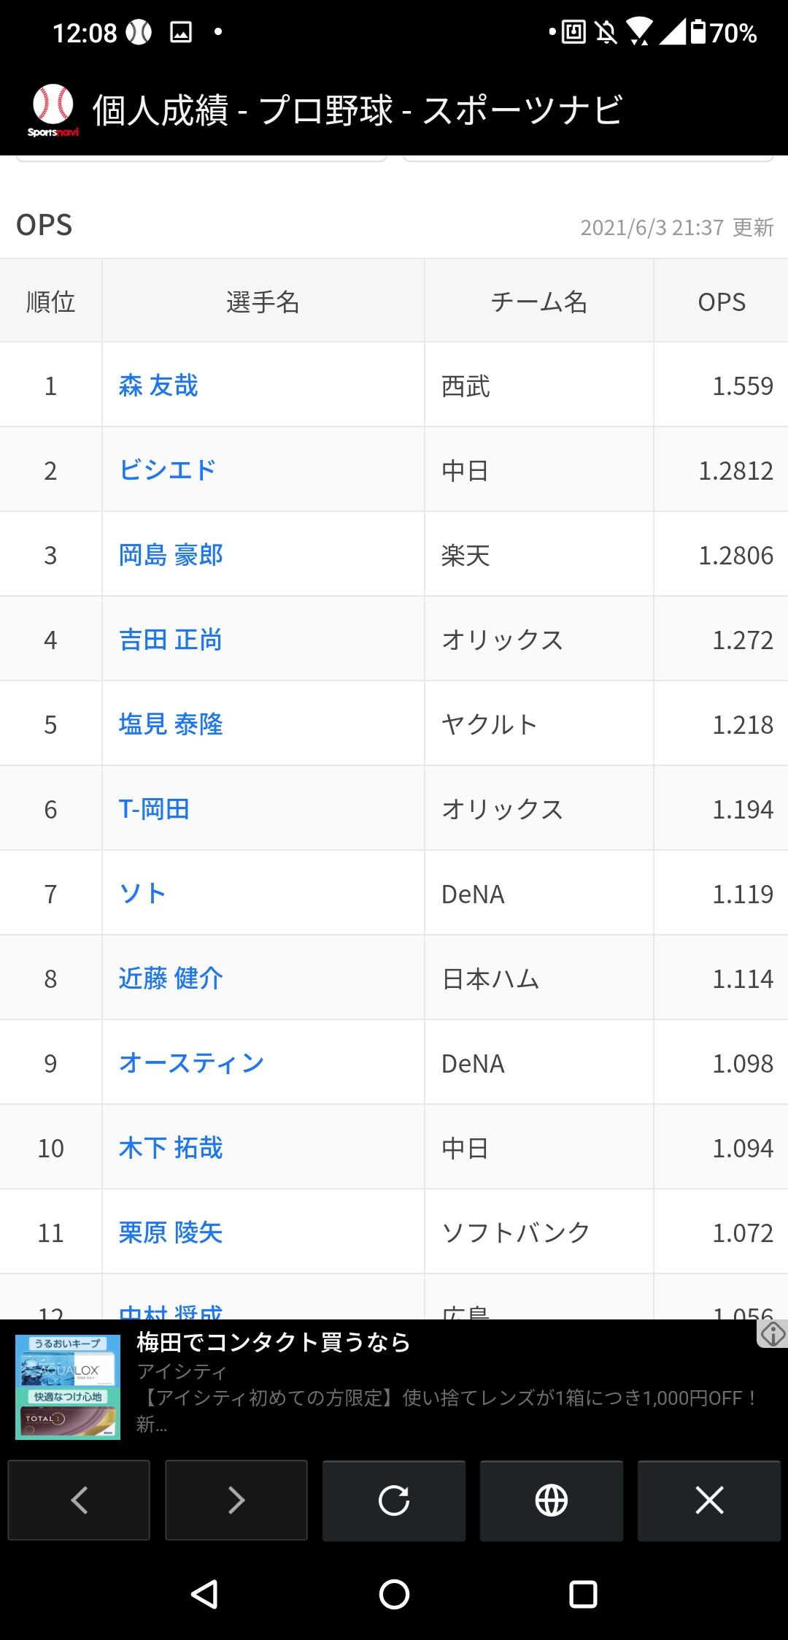Open player 森 友哉 profile
Screen dimensions: 788x1640
pos(158,386)
